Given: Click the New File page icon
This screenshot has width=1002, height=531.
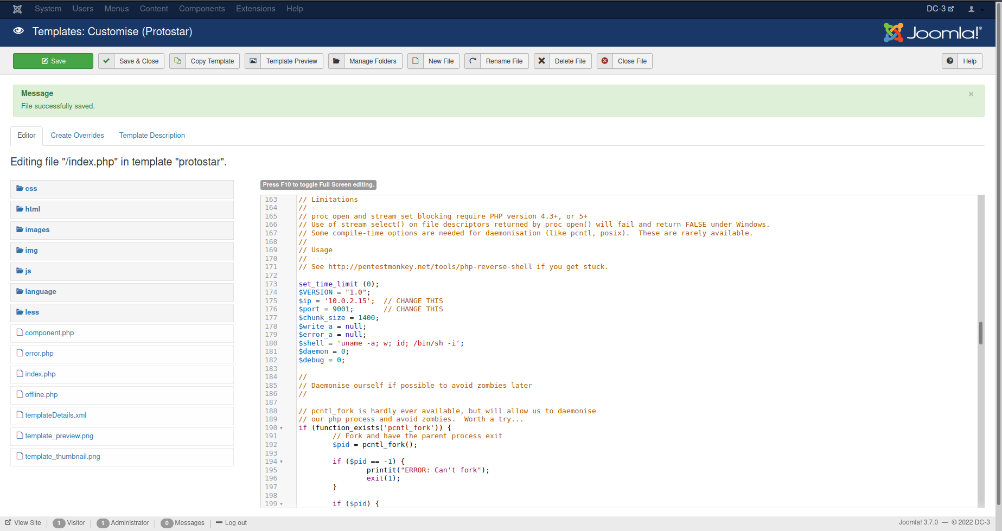Looking at the screenshot, I should tap(416, 61).
